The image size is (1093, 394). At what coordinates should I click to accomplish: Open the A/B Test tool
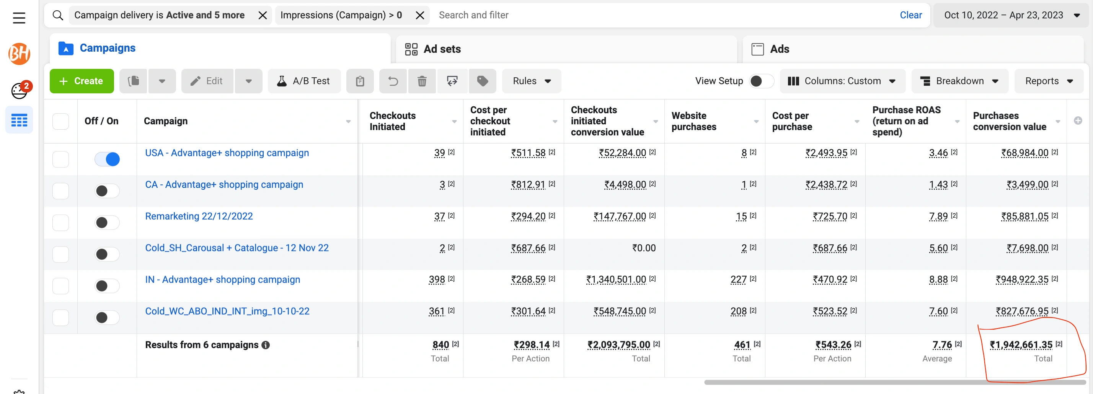[x=304, y=81]
